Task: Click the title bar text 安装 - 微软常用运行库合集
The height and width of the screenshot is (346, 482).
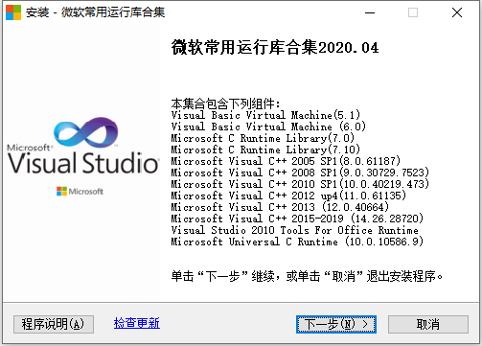Action: pyautogui.click(x=95, y=12)
